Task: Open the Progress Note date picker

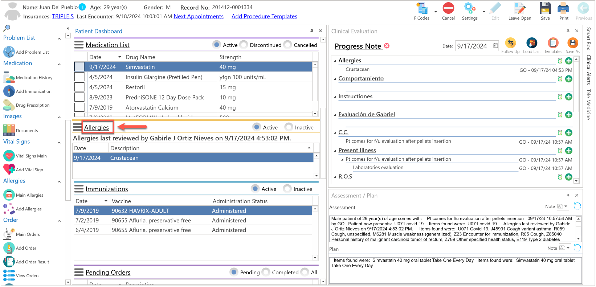Action: pyautogui.click(x=495, y=46)
